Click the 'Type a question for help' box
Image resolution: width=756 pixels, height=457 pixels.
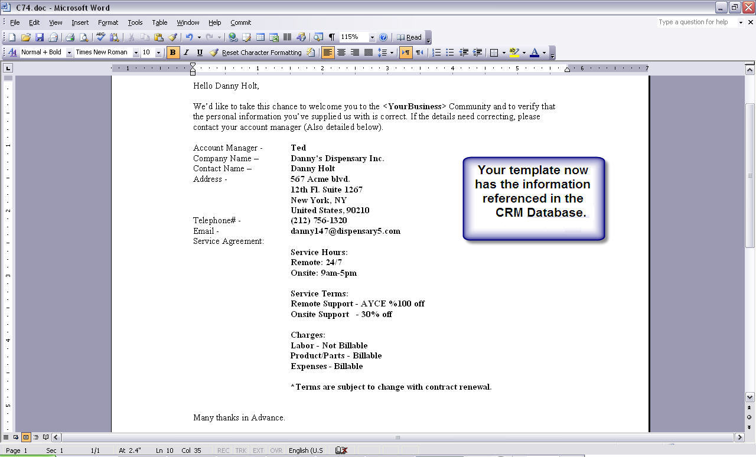pyautogui.click(x=696, y=22)
